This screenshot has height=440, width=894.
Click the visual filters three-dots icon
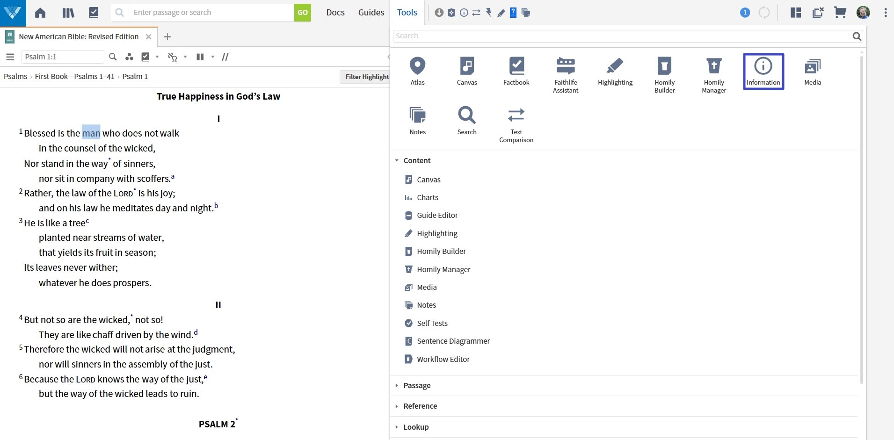pyautogui.click(x=129, y=57)
